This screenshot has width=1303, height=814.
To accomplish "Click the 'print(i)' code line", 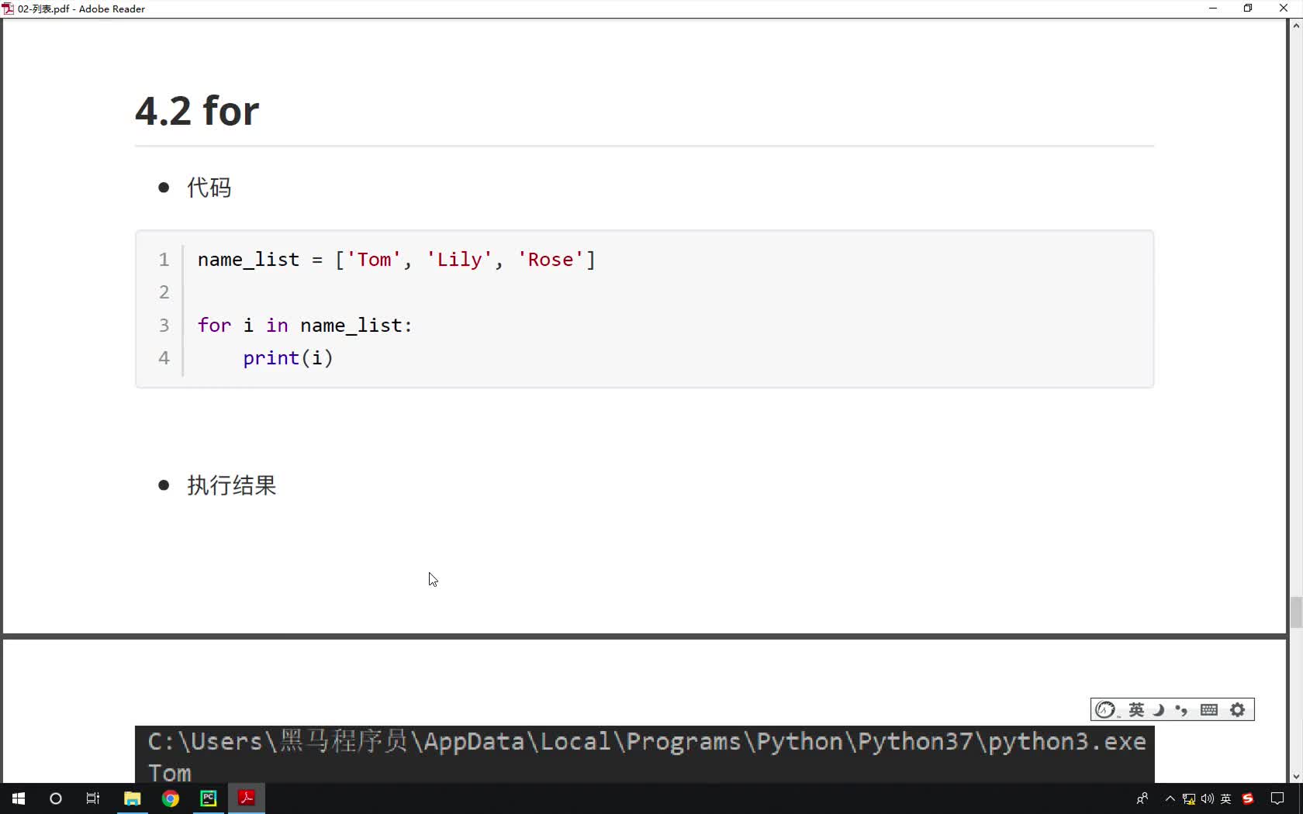I will (x=288, y=358).
